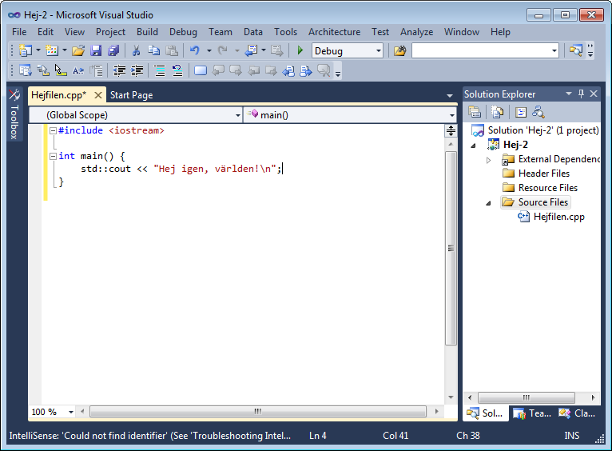Click the Display Word Completion icon
This screenshot has width=612, height=451.
coord(78,70)
